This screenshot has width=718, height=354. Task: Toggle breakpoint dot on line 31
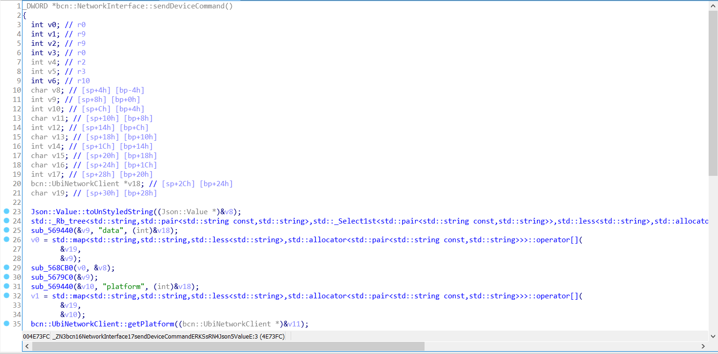7,286
